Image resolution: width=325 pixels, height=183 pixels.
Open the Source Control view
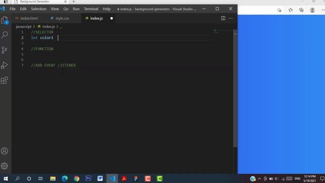[5, 50]
